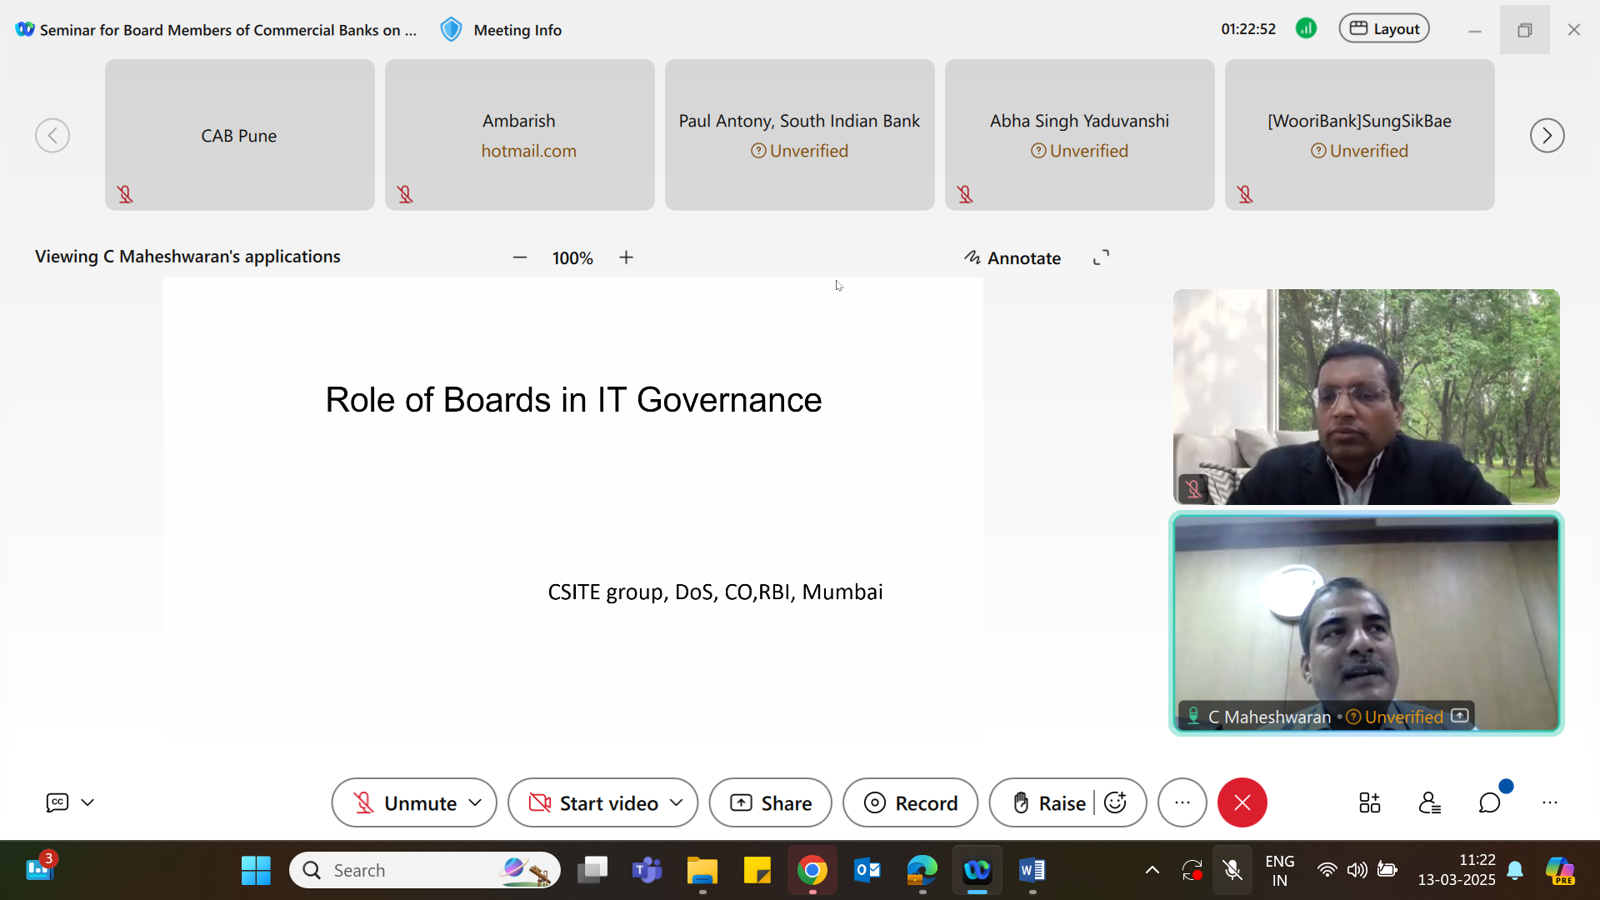Open ENG IN language switcher
Screen dimensions: 1600x900
click(x=1280, y=870)
